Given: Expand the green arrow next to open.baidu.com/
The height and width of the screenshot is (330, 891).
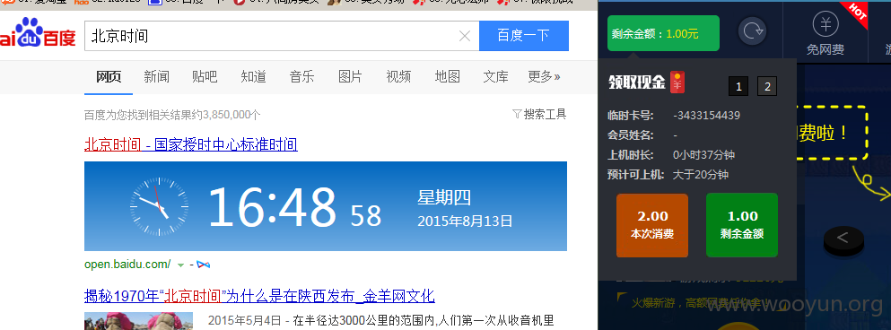Looking at the screenshot, I should (x=180, y=265).
